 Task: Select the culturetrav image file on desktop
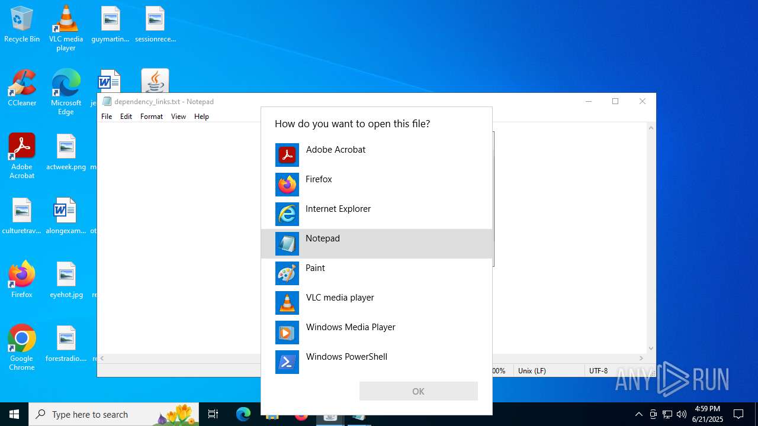point(22,216)
